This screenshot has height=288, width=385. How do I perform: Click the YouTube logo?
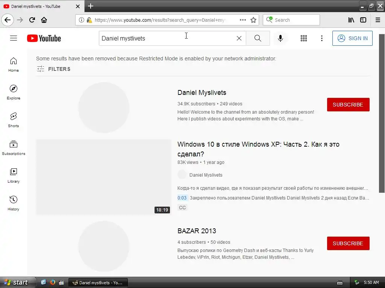point(44,38)
